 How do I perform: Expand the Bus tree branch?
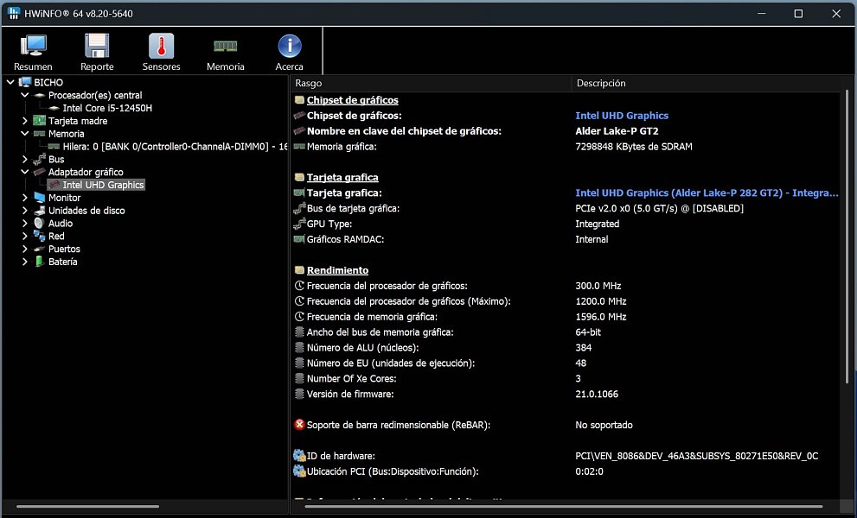24,160
